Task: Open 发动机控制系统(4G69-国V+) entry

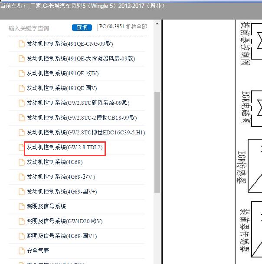Action: click(x=62, y=192)
